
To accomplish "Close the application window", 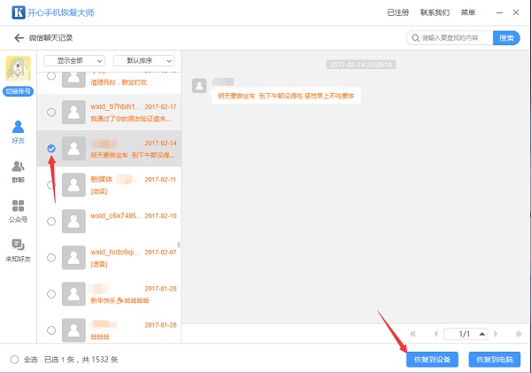I will 516,12.
